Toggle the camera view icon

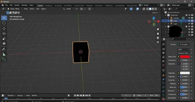click(x=158, y=38)
